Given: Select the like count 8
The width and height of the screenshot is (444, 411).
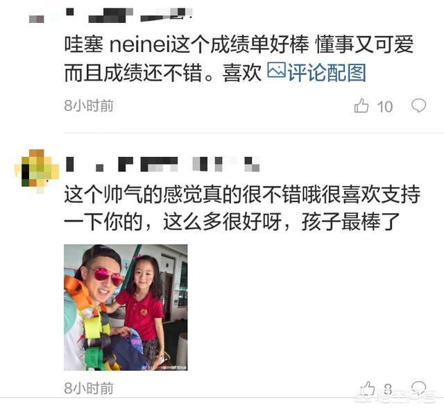Looking at the screenshot, I should [x=388, y=389].
